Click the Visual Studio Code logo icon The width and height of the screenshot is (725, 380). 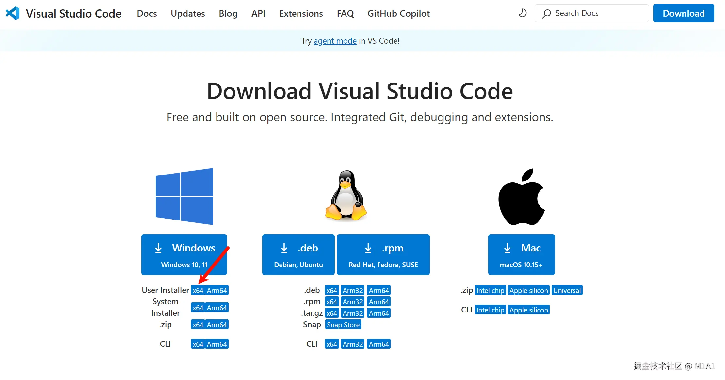(12, 13)
